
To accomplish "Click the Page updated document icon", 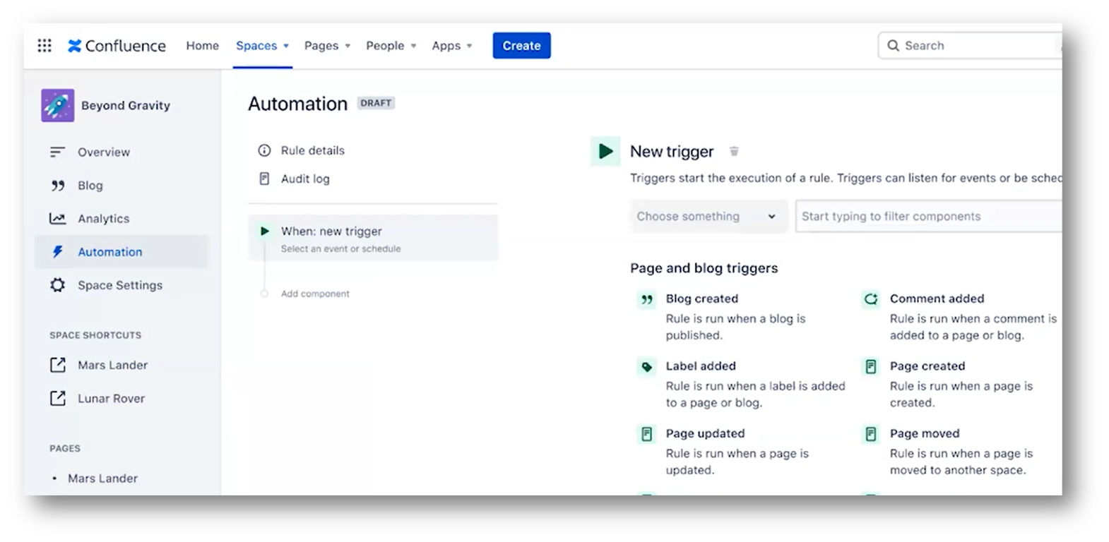I will point(646,434).
